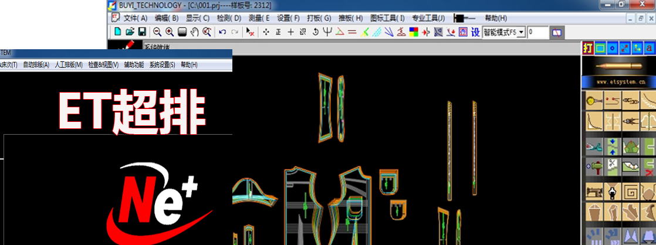The image size is (656, 245).
Task: Click the green rectangle panel tab icon
Action: point(600,48)
